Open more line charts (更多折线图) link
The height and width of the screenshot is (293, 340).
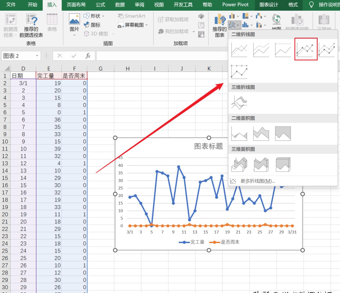(x=257, y=181)
